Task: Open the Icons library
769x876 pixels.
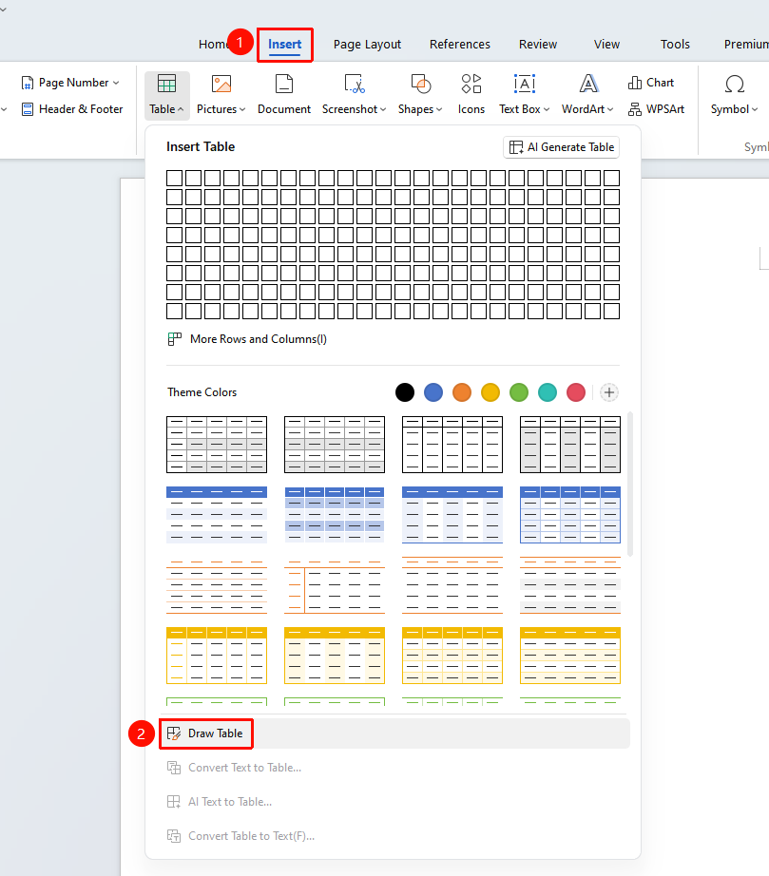Action: click(471, 84)
